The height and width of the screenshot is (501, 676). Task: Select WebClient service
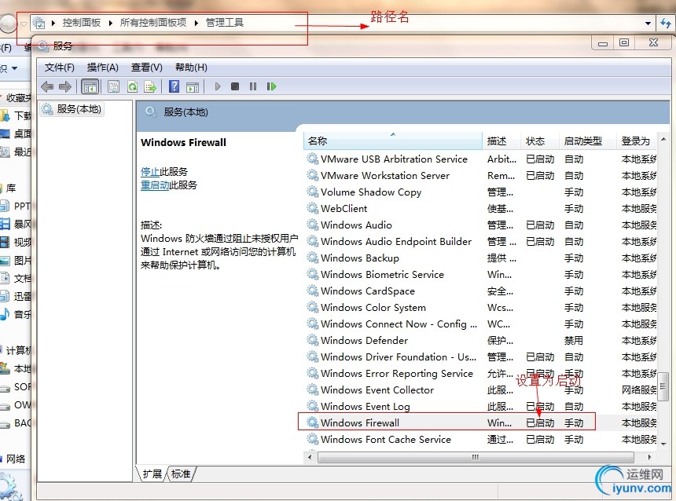[481, 209]
